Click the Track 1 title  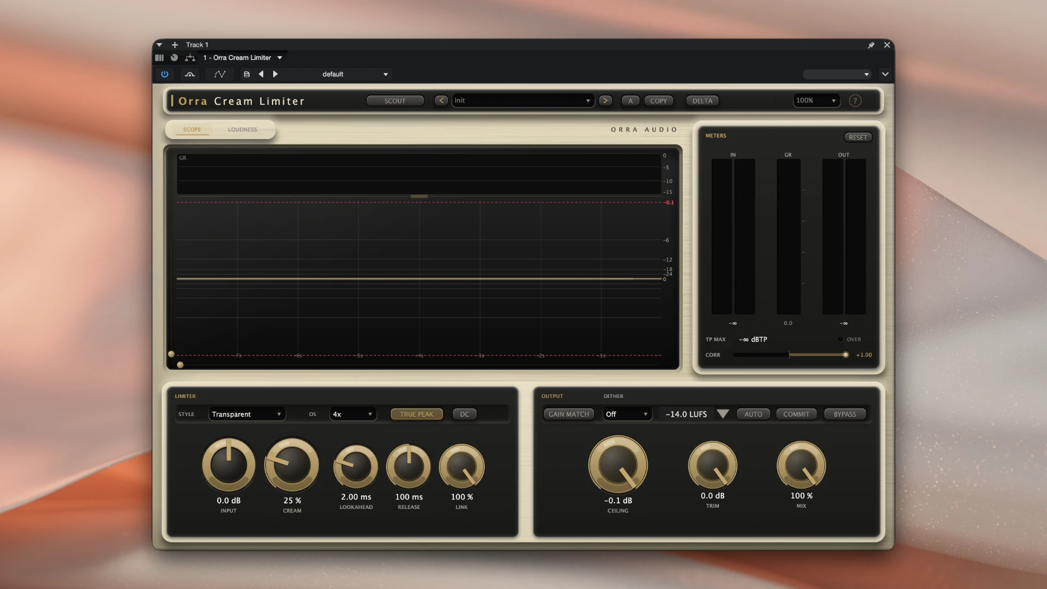point(197,45)
